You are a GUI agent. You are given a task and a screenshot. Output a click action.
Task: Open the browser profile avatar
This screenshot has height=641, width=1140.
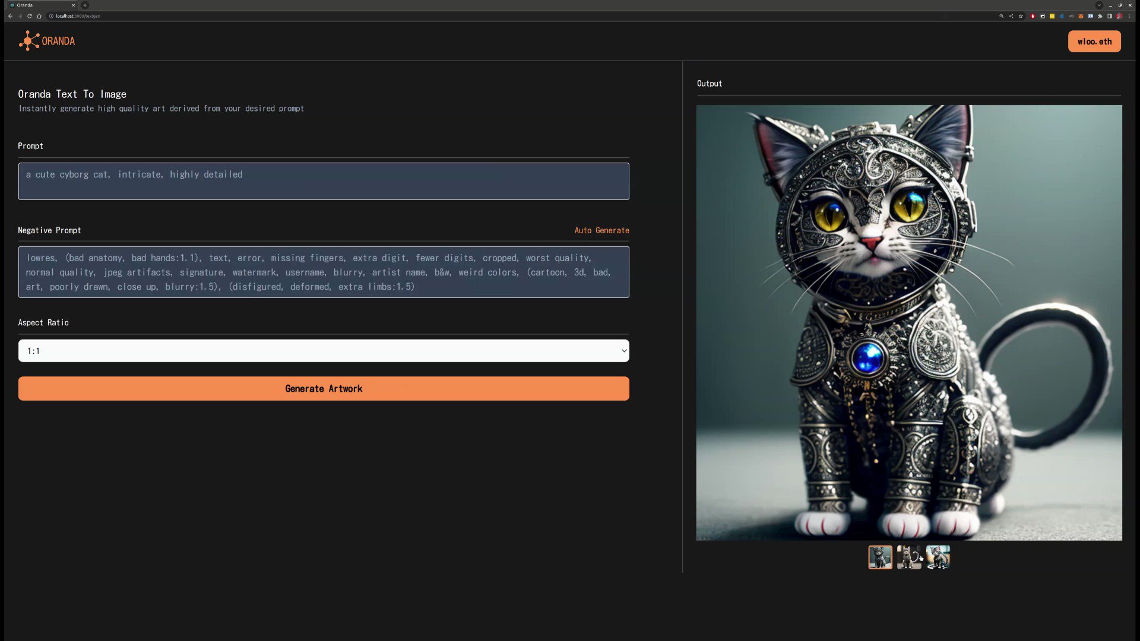pos(1119,16)
